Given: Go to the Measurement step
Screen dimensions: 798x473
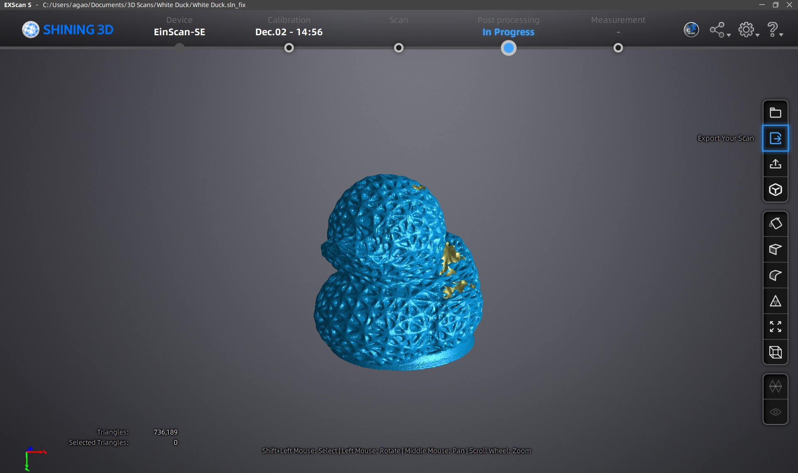Looking at the screenshot, I should click(x=618, y=48).
